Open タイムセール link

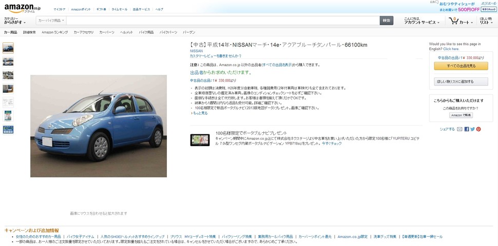120,10
